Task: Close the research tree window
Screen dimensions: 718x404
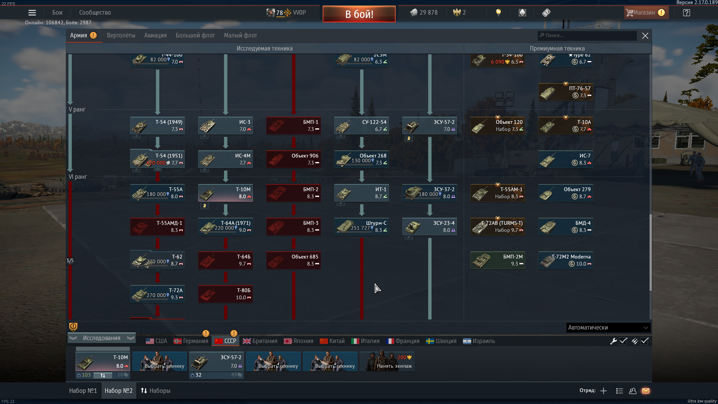Action: coord(645,36)
